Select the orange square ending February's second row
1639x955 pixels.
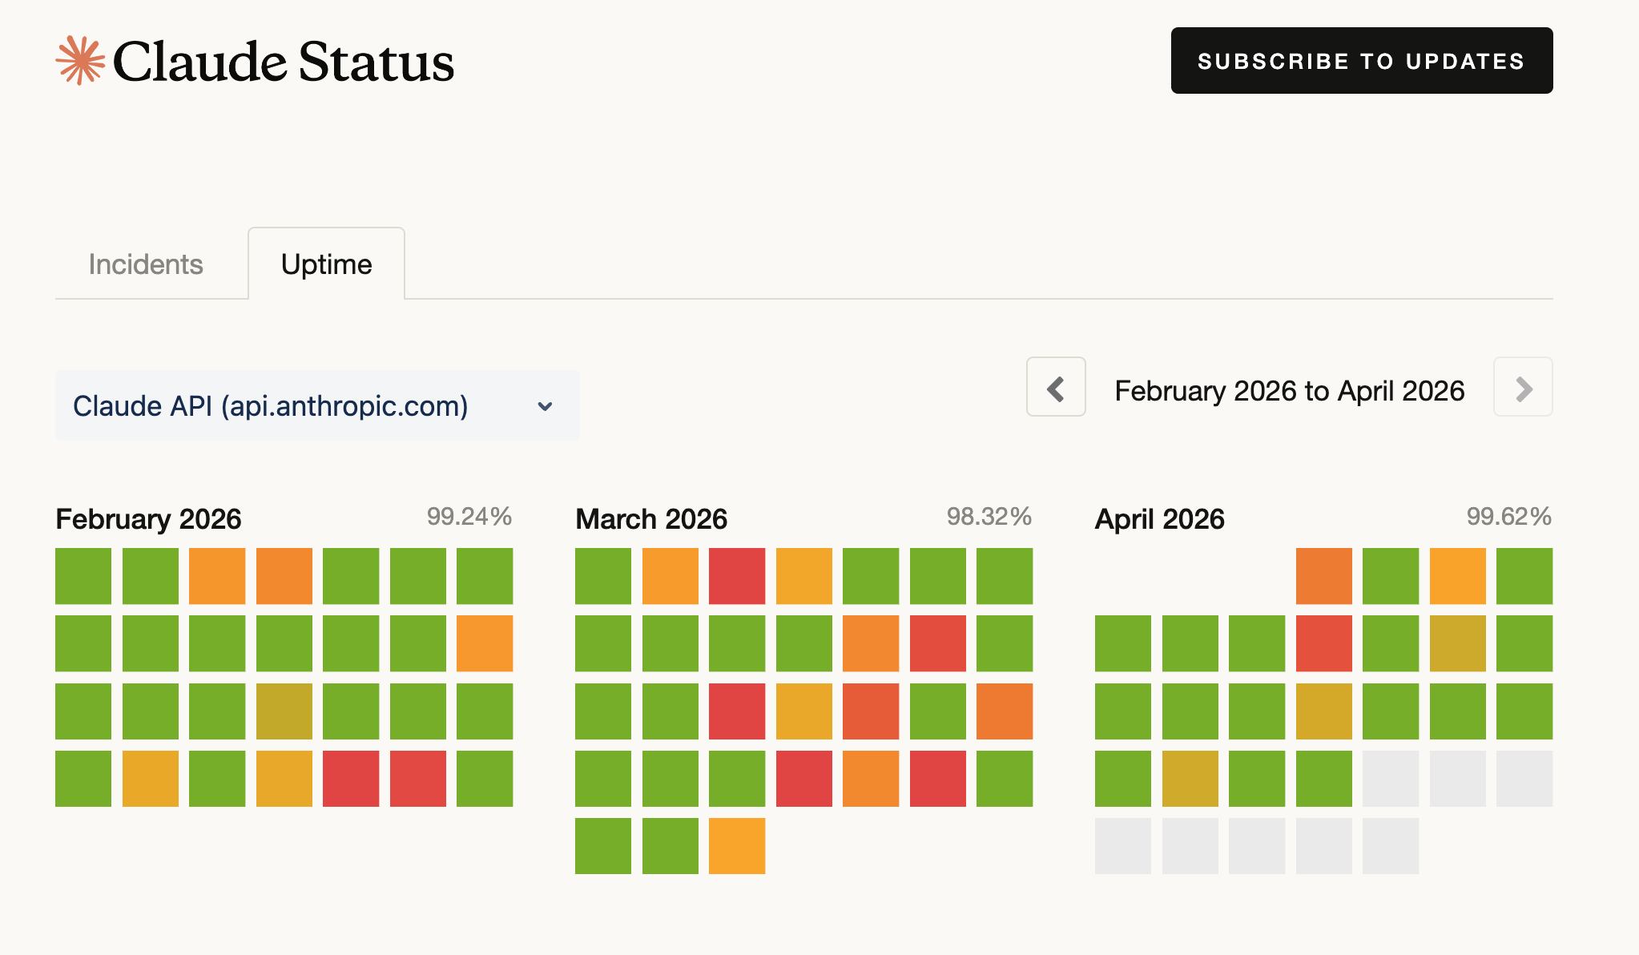485,643
